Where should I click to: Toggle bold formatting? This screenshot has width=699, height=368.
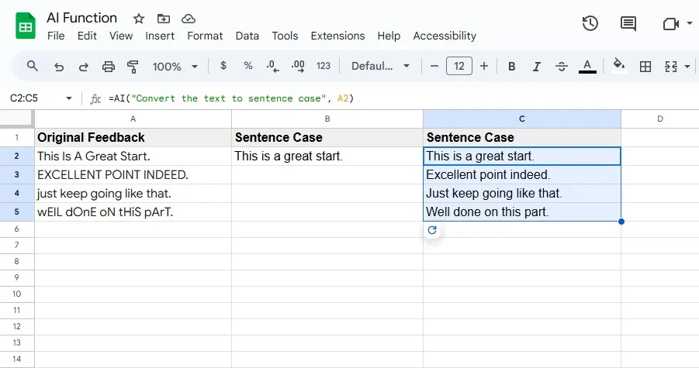click(x=512, y=67)
